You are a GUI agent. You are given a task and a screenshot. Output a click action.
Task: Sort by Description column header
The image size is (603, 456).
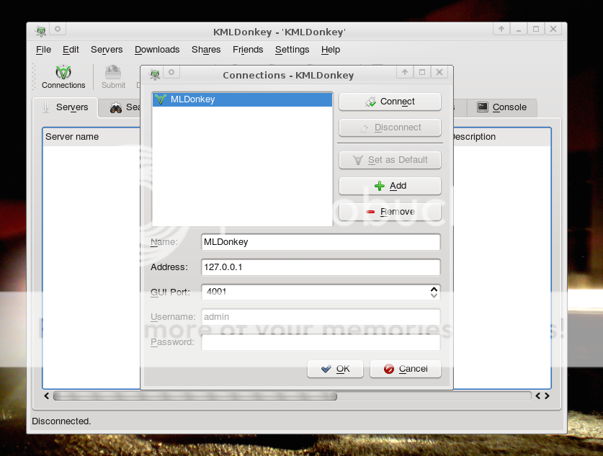click(x=501, y=136)
